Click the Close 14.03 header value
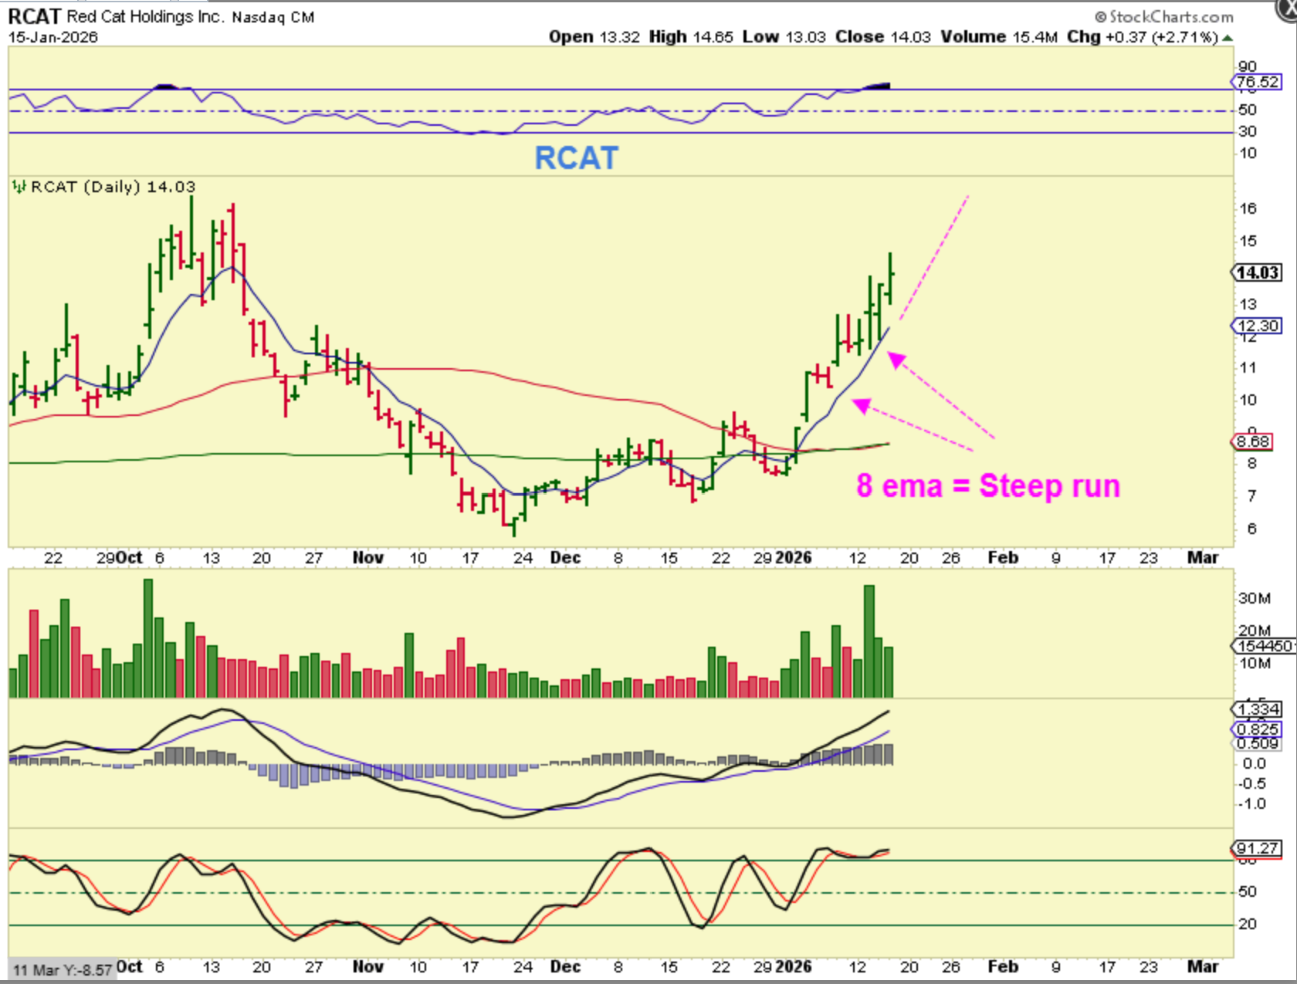Viewport: 1297px width, 984px height. coord(883,37)
